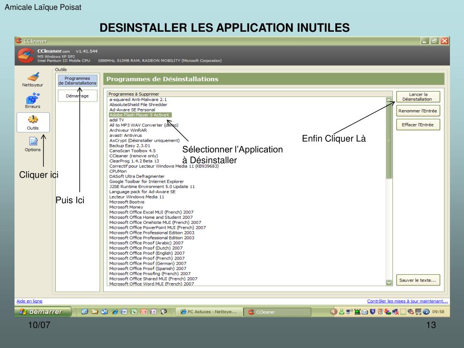The height and width of the screenshot is (348, 464).
Task: Select Adobe Flash Player 9 ActiveX entry
Action: point(140,115)
